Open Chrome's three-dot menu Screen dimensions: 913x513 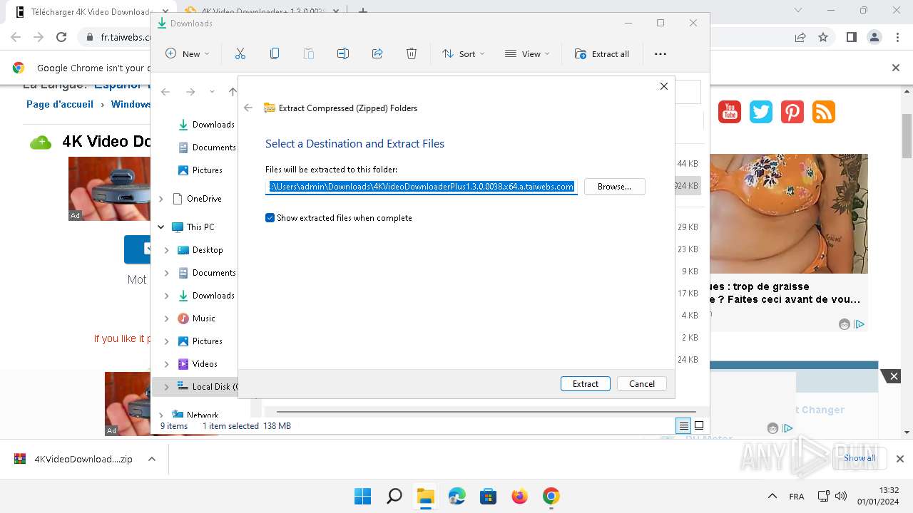tap(896, 37)
